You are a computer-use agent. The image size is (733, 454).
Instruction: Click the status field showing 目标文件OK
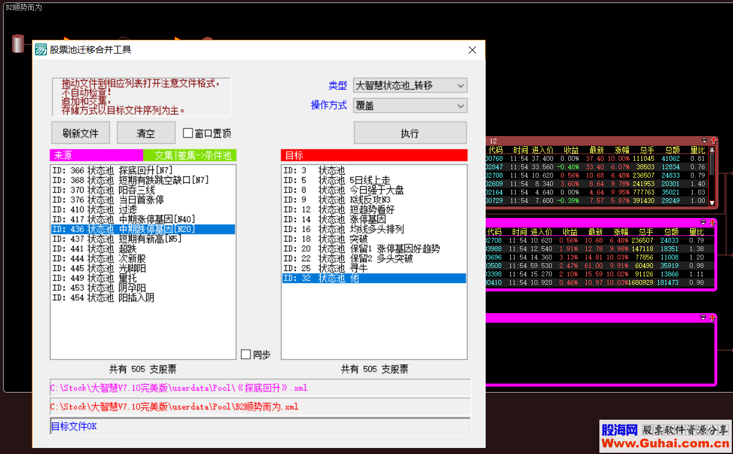(x=260, y=426)
